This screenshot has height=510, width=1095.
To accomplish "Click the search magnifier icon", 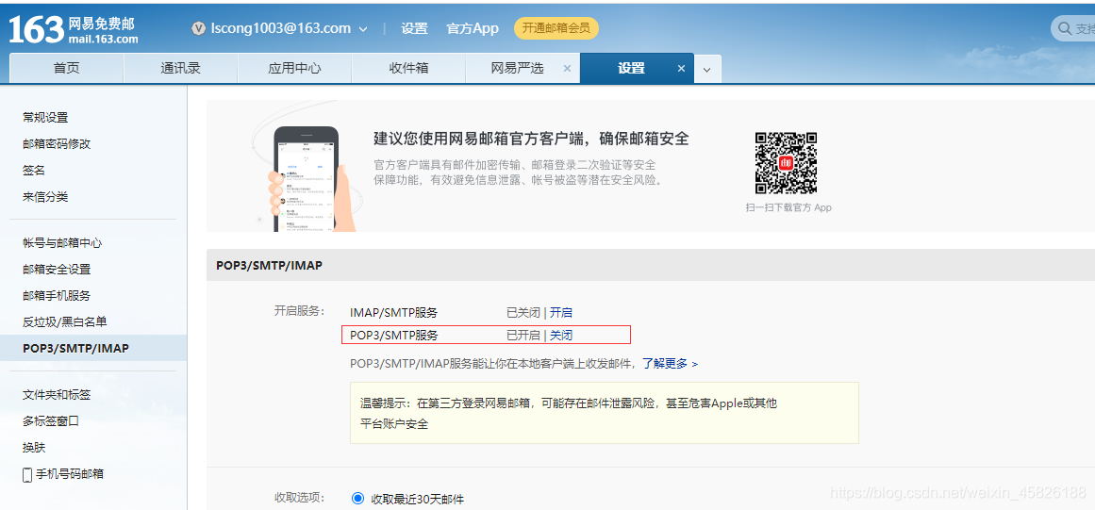I will (x=1065, y=29).
